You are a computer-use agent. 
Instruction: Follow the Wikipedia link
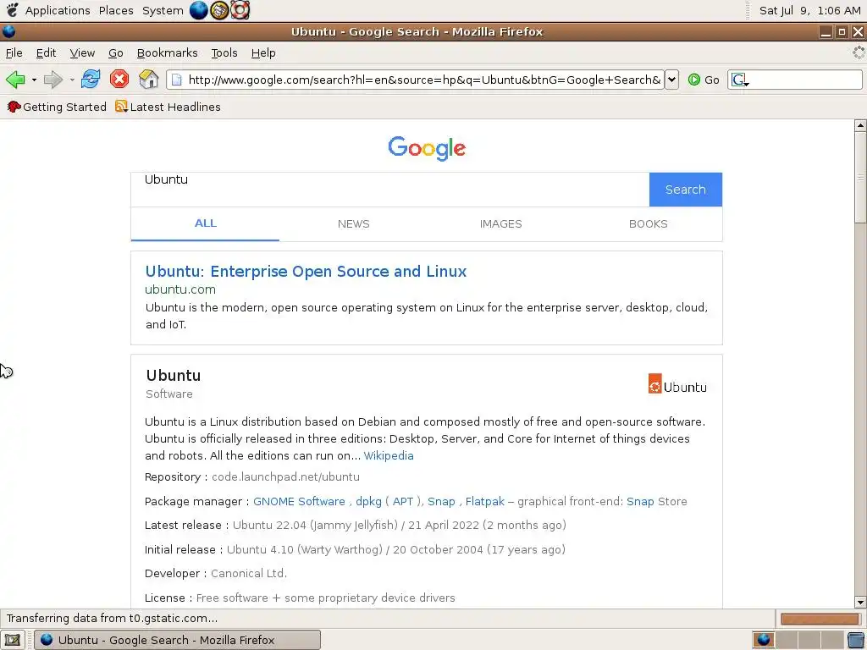[389, 455]
